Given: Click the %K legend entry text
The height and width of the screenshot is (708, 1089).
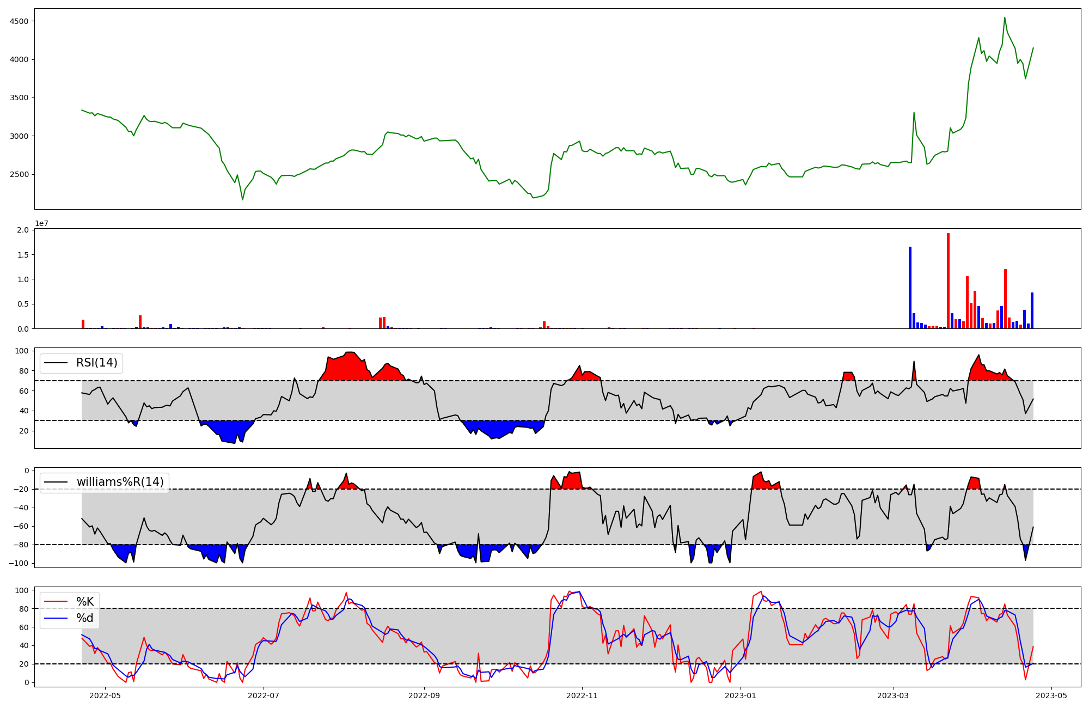Looking at the screenshot, I should pyautogui.click(x=84, y=601).
